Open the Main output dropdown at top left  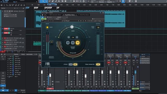coord(15,2)
